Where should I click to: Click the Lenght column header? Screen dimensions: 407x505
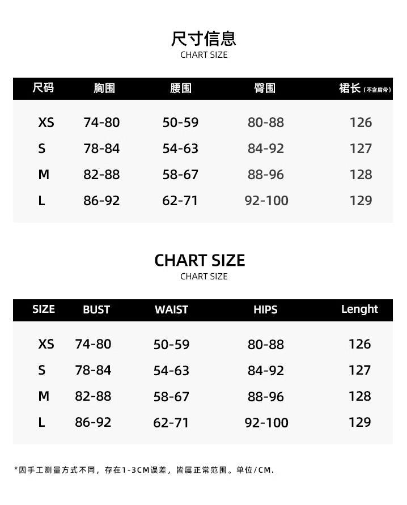point(359,309)
